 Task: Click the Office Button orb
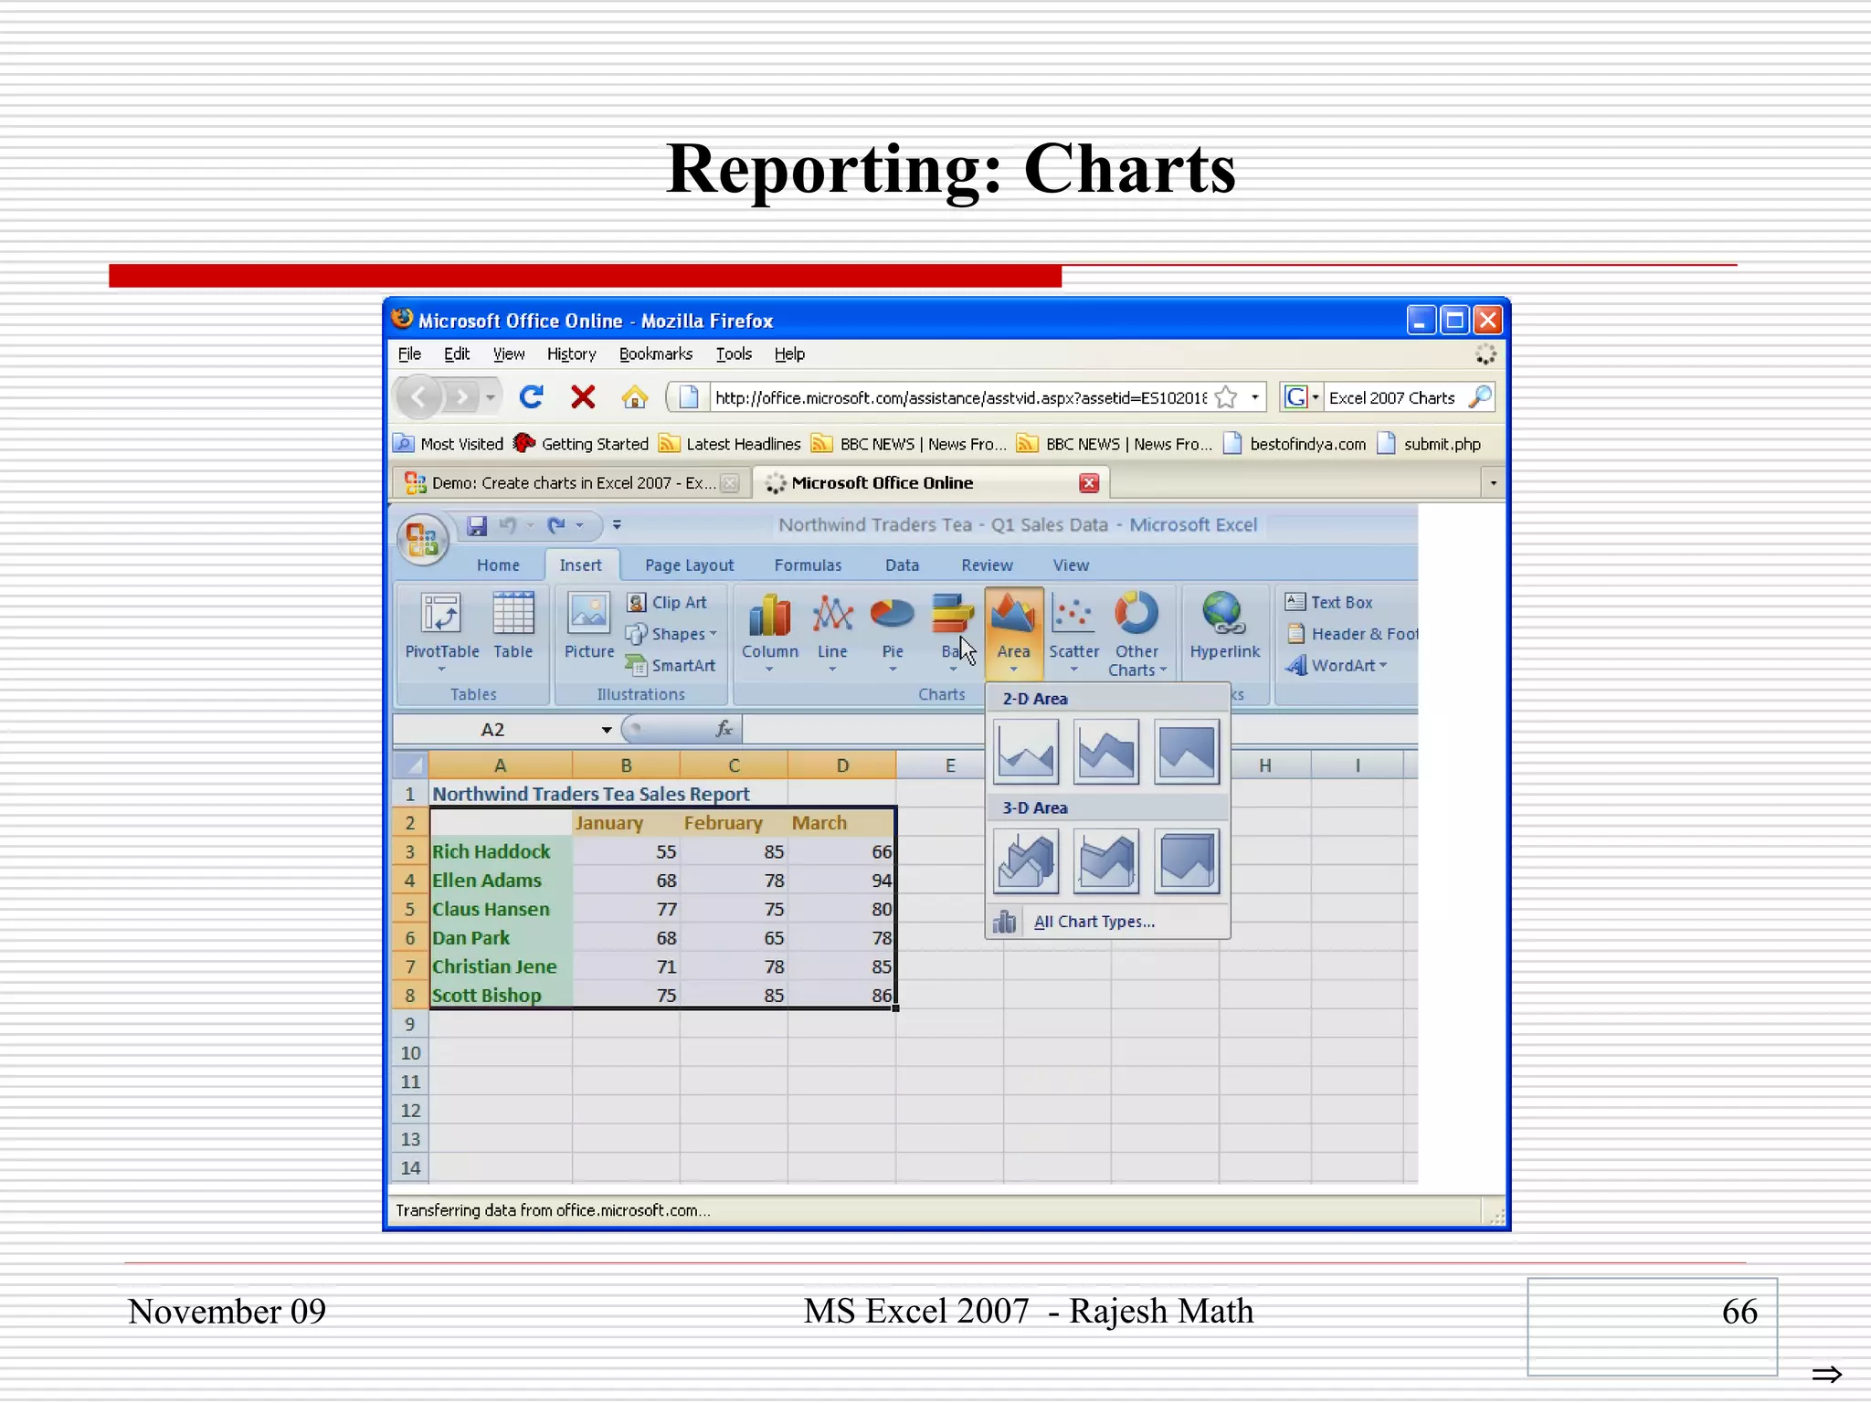(422, 538)
